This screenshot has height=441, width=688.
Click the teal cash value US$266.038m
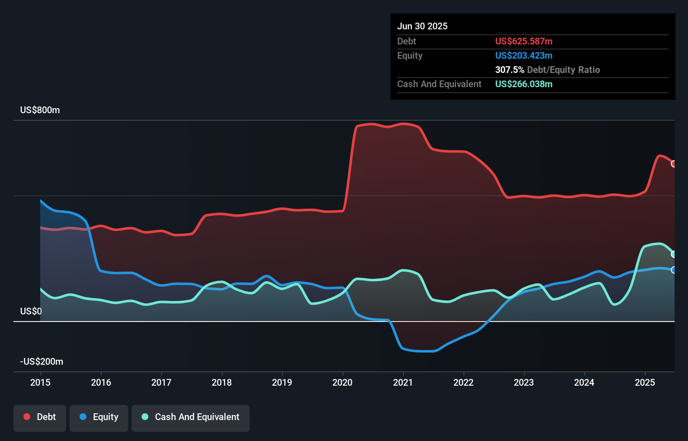523,84
